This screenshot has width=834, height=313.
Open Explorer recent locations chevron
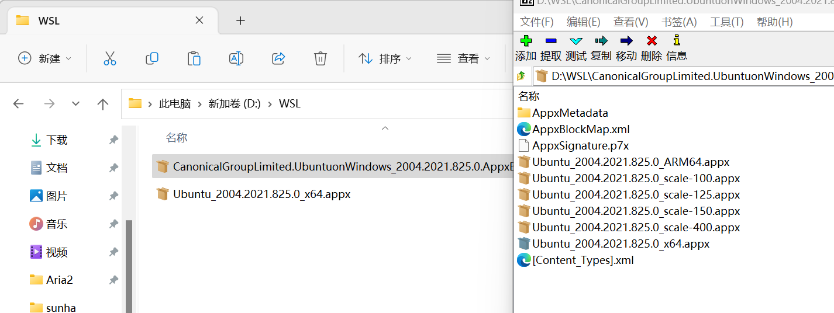tap(75, 104)
